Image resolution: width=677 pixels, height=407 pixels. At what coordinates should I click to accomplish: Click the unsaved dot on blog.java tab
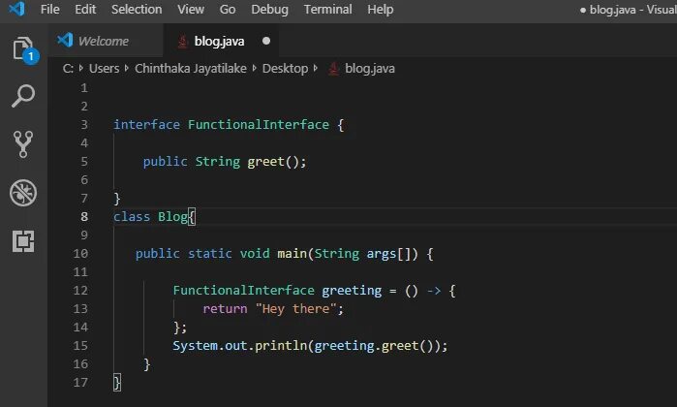click(x=266, y=41)
